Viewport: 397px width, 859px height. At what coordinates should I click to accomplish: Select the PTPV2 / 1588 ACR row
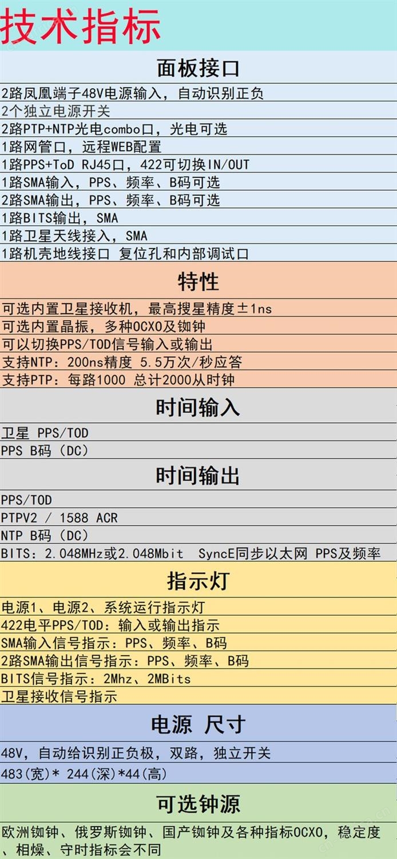[x=59, y=518]
